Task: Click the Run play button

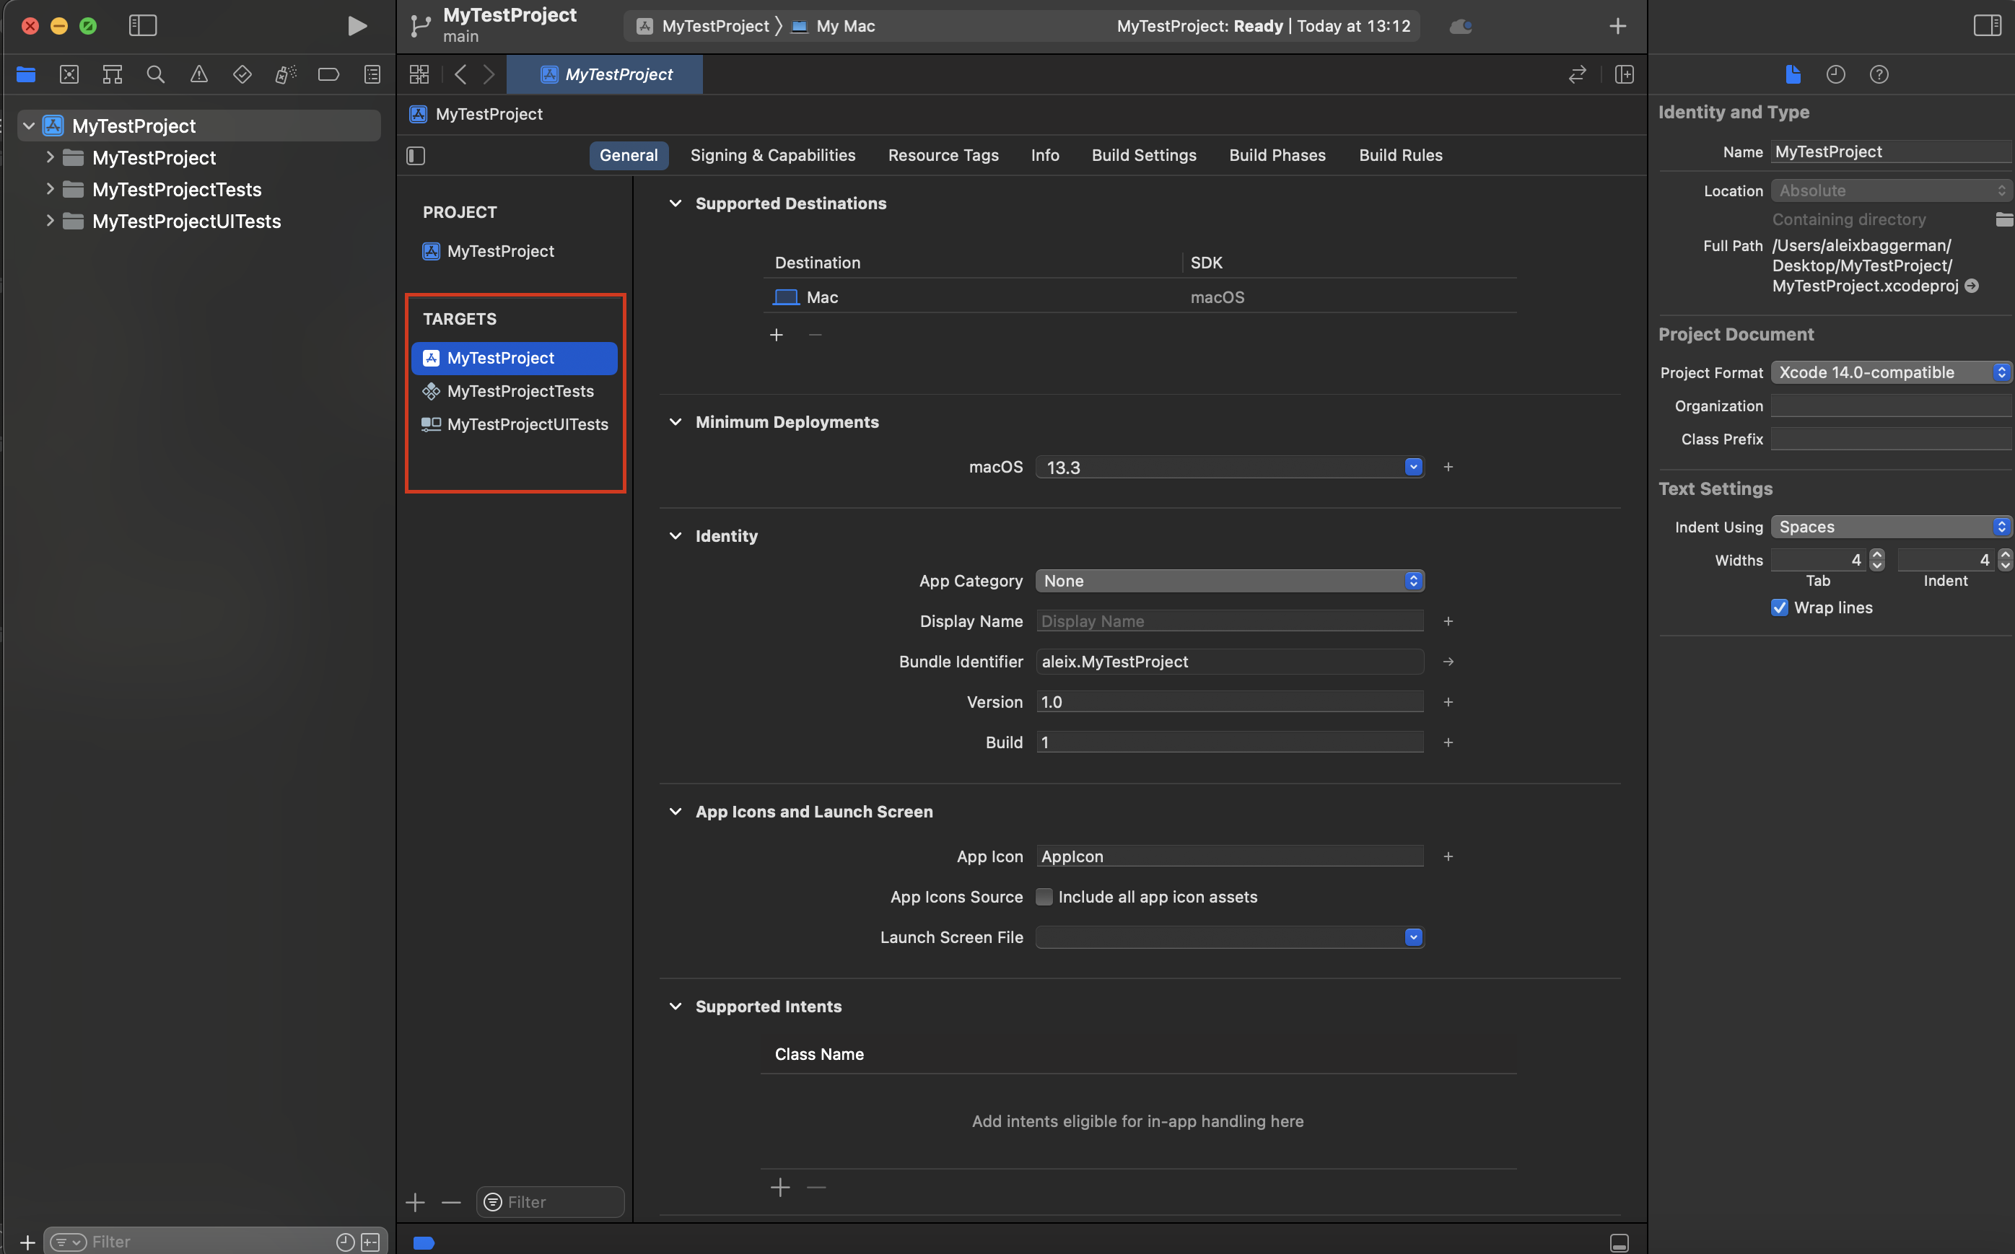Action: coord(357,26)
